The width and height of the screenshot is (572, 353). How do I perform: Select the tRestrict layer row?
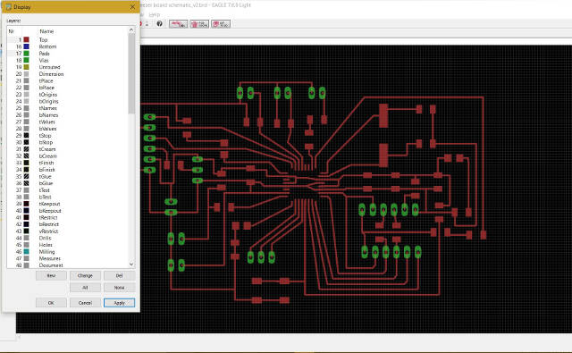68,217
